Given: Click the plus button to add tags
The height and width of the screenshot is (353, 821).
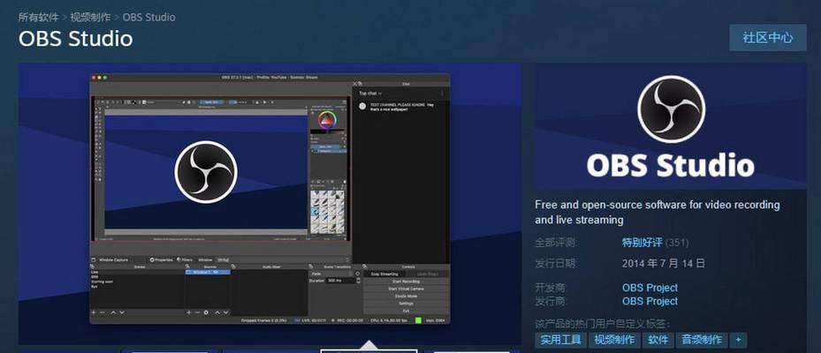Looking at the screenshot, I should (738, 340).
